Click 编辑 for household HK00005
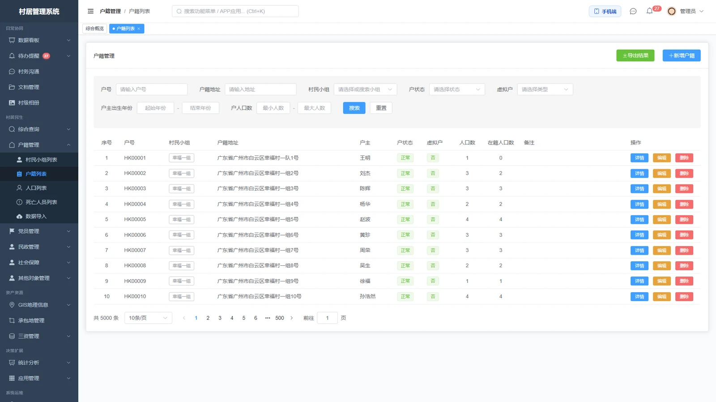This screenshot has width=716, height=402. (x=662, y=219)
